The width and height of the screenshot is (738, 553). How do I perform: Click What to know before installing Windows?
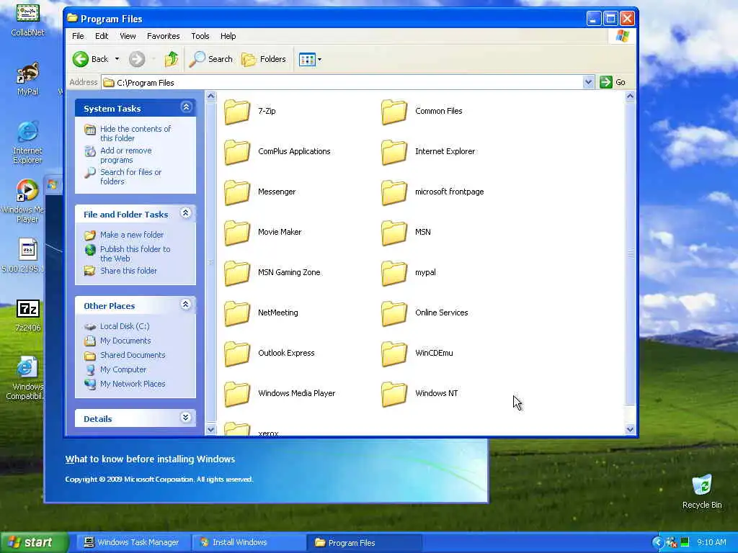(x=150, y=459)
